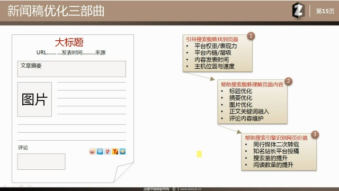Click the bullet 图片优化

point(240,105)
